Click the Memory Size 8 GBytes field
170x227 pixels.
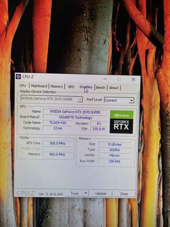[115, 145]
